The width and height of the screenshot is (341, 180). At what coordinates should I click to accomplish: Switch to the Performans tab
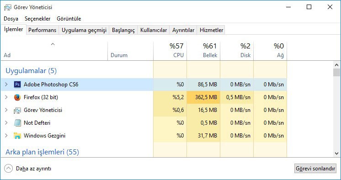pyautogui.click(x=43, y=30)
